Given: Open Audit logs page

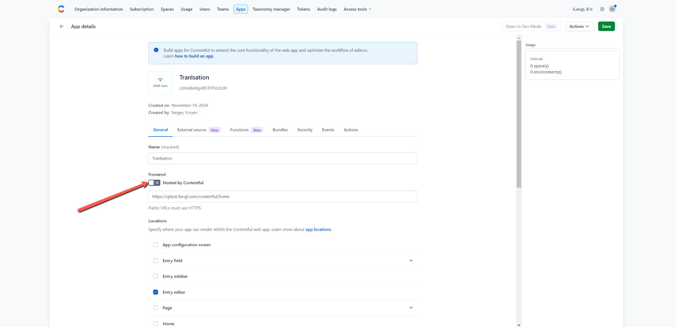Looking at the screenshot, I should 327,9.
